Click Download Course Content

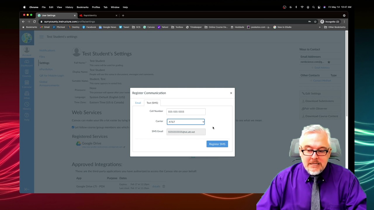321,116
